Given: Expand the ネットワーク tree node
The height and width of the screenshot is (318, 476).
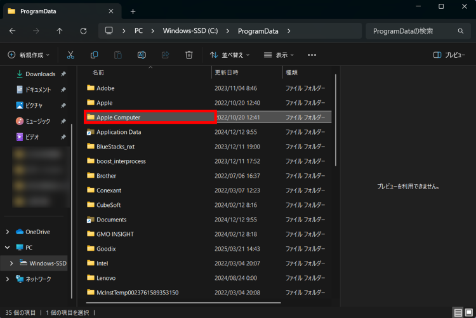Looking at the screenshot, I should 7,279.
